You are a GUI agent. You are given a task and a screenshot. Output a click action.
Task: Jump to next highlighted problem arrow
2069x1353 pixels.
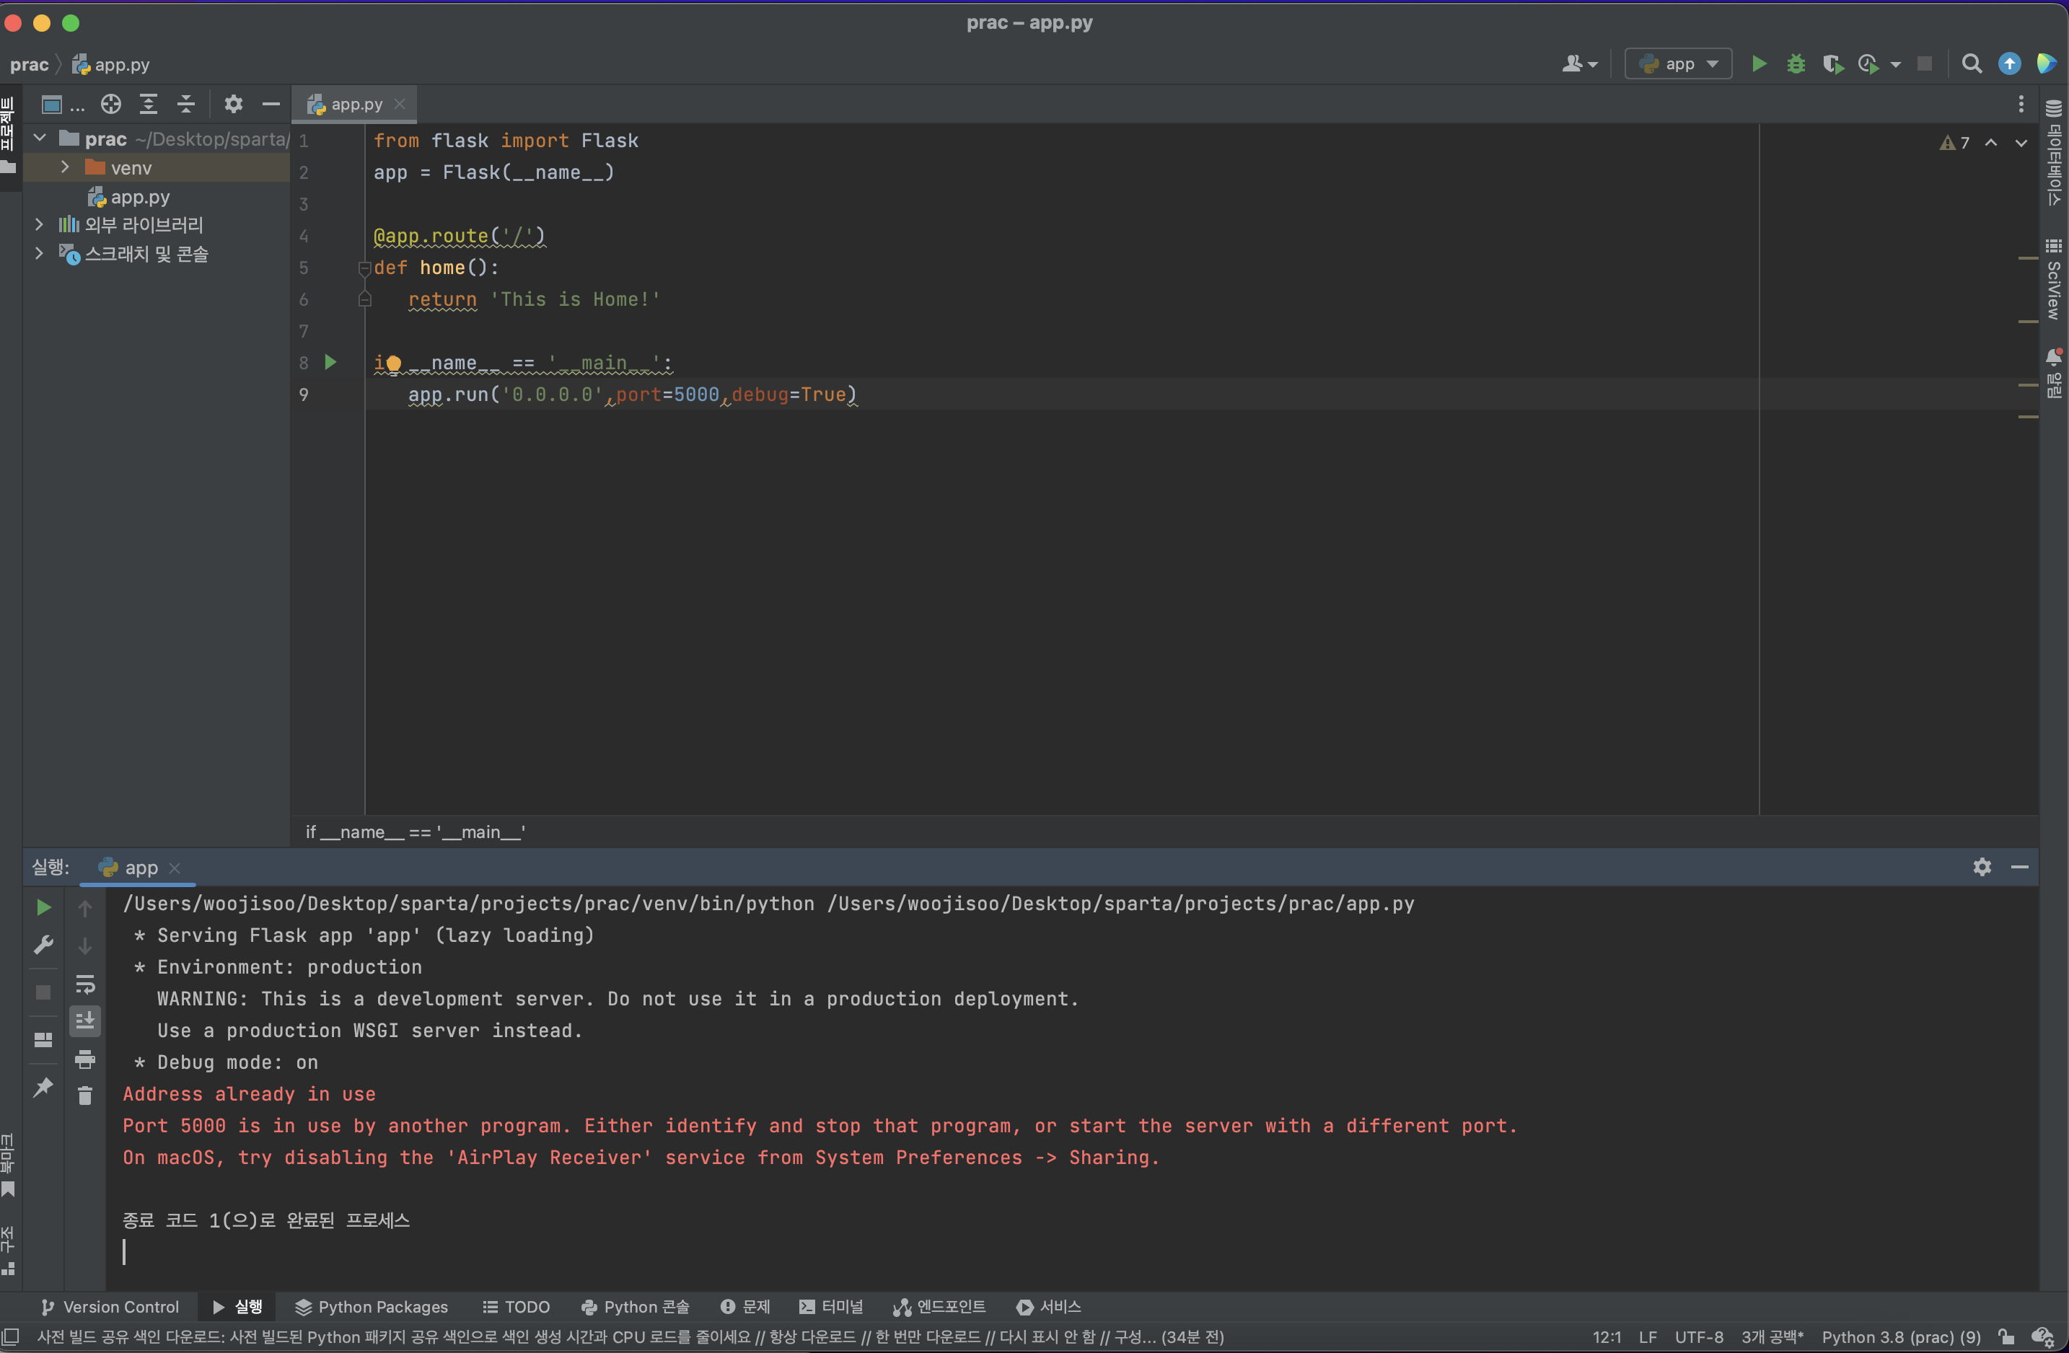pos(2021,143)
